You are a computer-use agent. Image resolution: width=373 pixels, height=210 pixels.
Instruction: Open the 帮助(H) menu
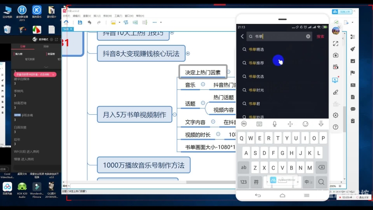point(140,16)
